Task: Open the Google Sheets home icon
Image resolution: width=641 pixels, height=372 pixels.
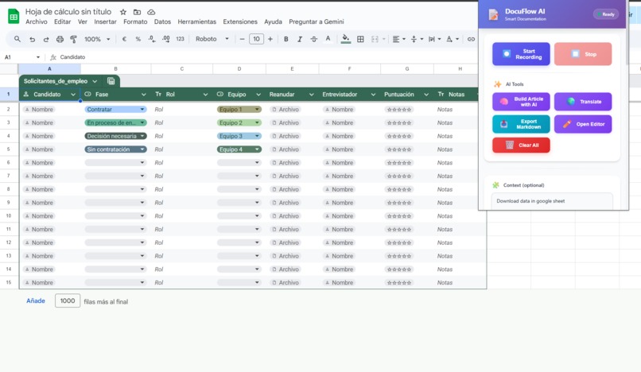Action: click(14, 17)
